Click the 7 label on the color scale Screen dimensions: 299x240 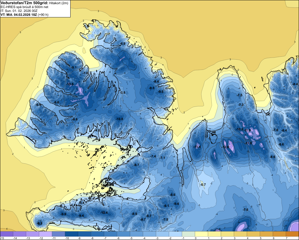pos(287,238)
